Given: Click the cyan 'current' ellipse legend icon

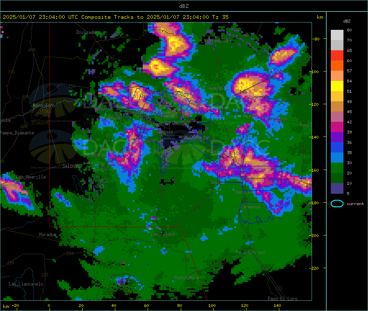Looking at the screenshot, I should pos(337,204).
